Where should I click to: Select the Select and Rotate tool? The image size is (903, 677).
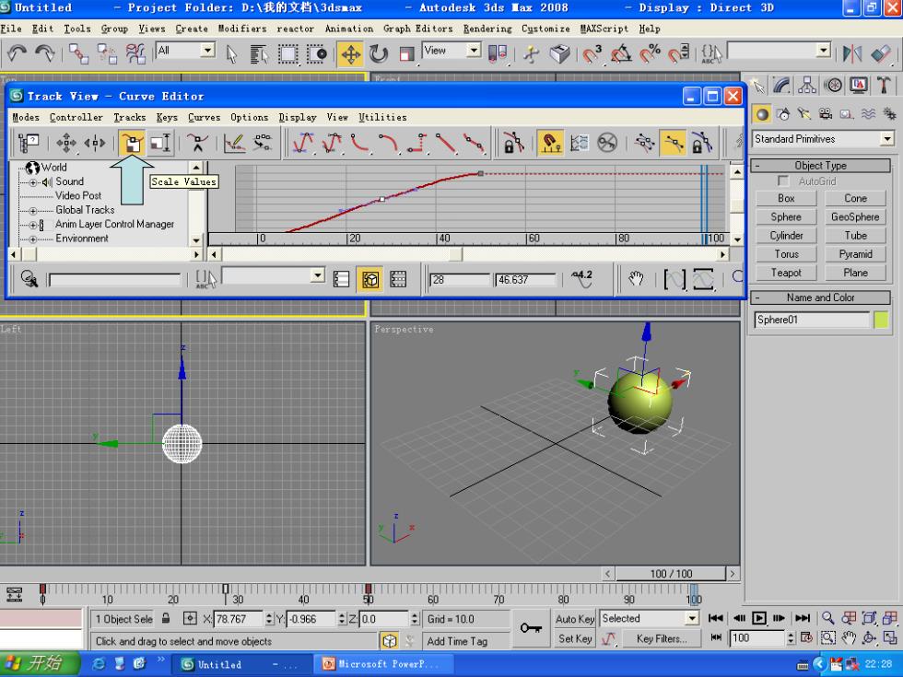[x=379, y=54]
